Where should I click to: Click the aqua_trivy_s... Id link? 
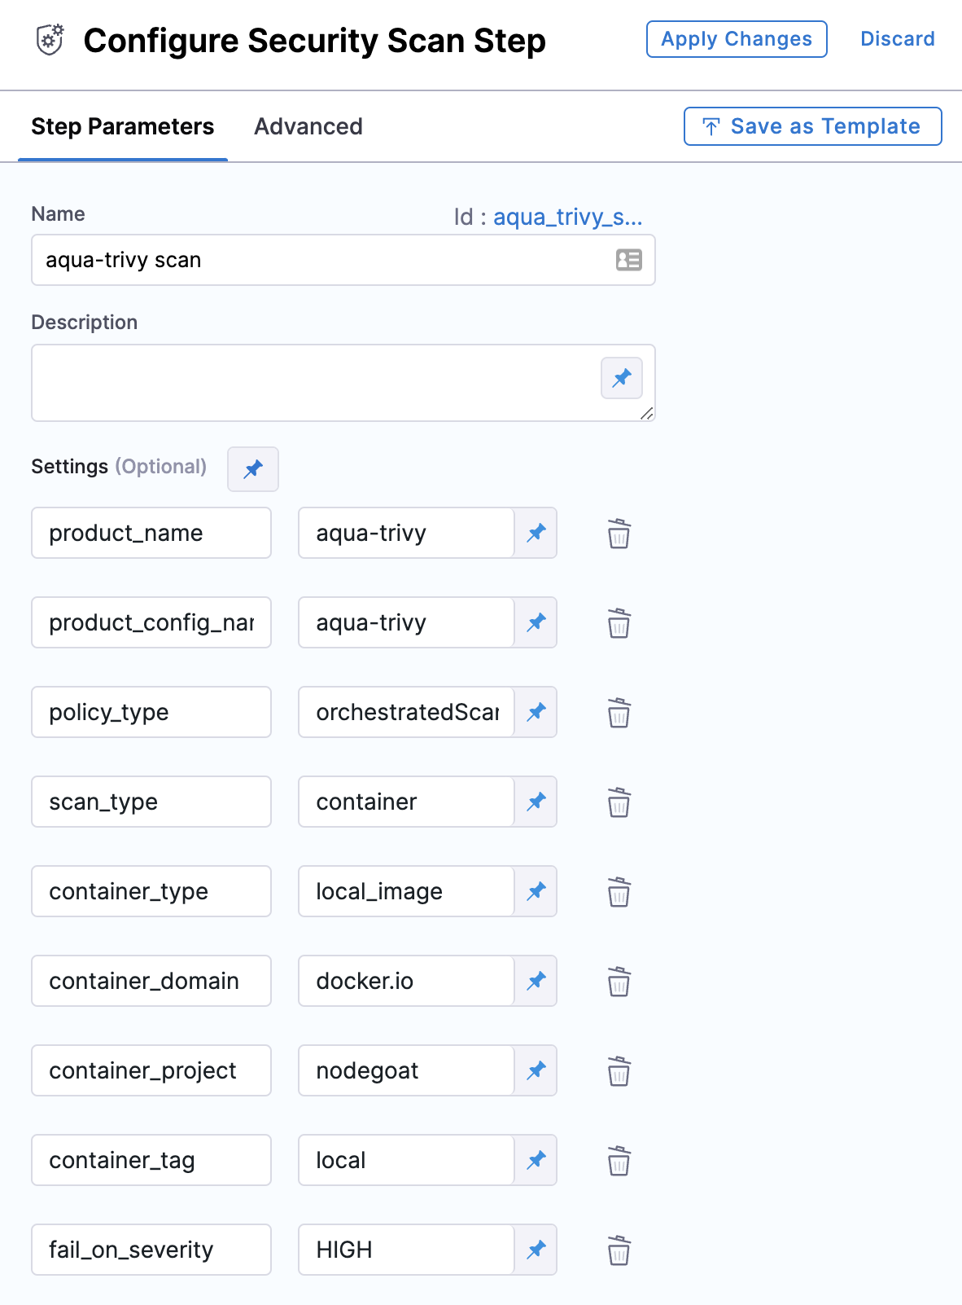(567, 217)
